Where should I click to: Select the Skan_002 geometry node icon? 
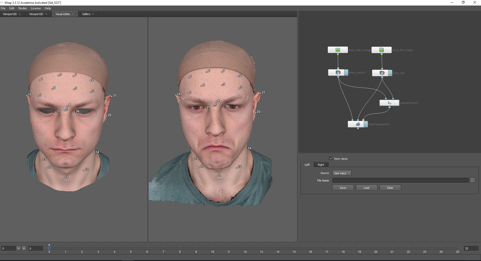382,73
